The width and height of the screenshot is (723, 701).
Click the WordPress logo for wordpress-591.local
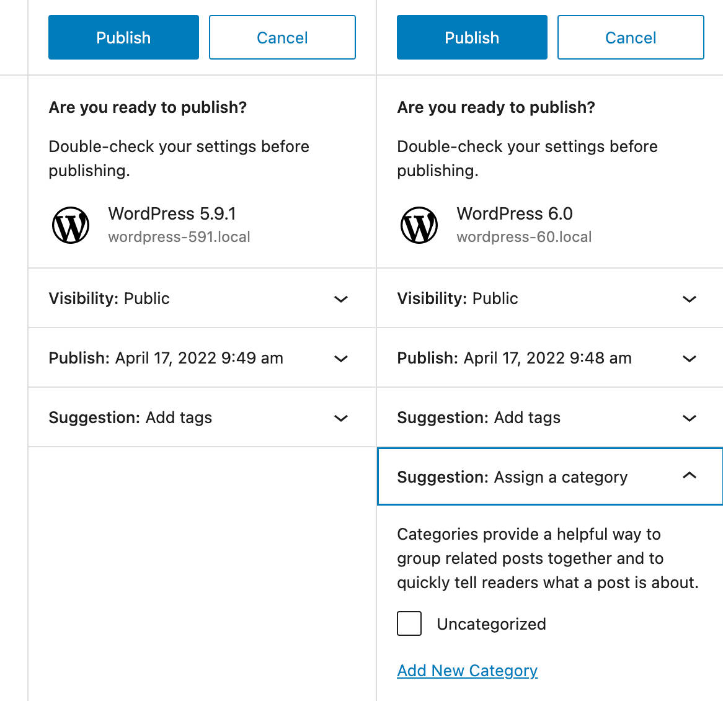click(71, 225)
